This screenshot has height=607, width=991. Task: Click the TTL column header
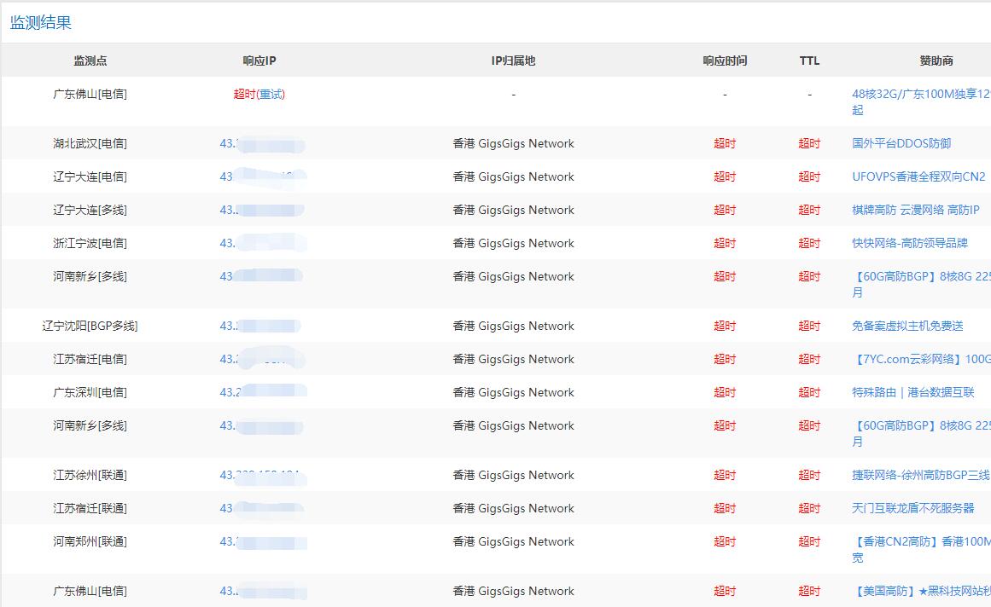(x=808, y=61)
